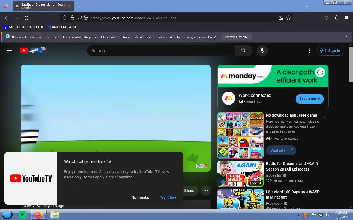Open the monday.com ad info icon
The height and width of the screenshot is (220, 353).
320,72
